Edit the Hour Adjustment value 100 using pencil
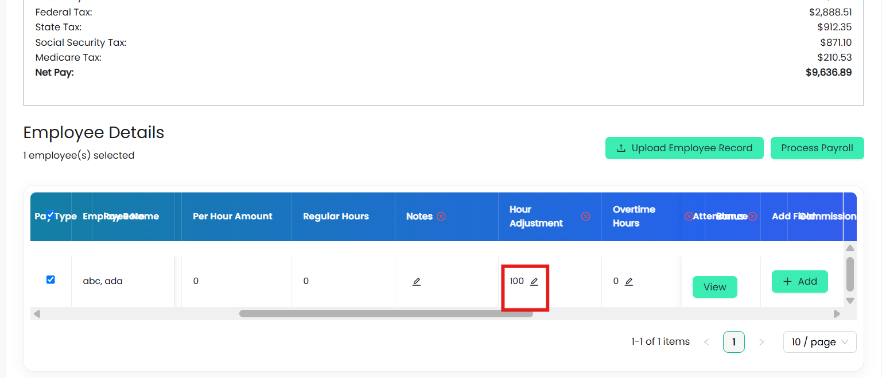The height and width of the screenshot is (378, 882). click(x=534, y=282)
